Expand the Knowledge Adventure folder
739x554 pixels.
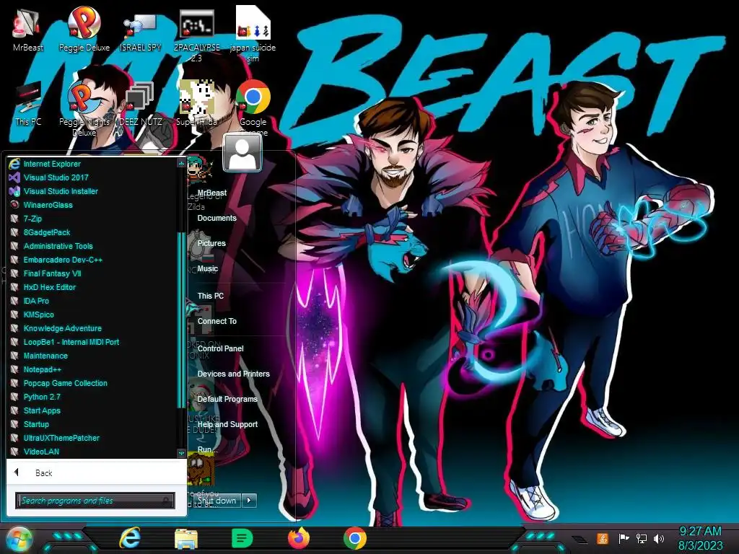click(92, 328)
